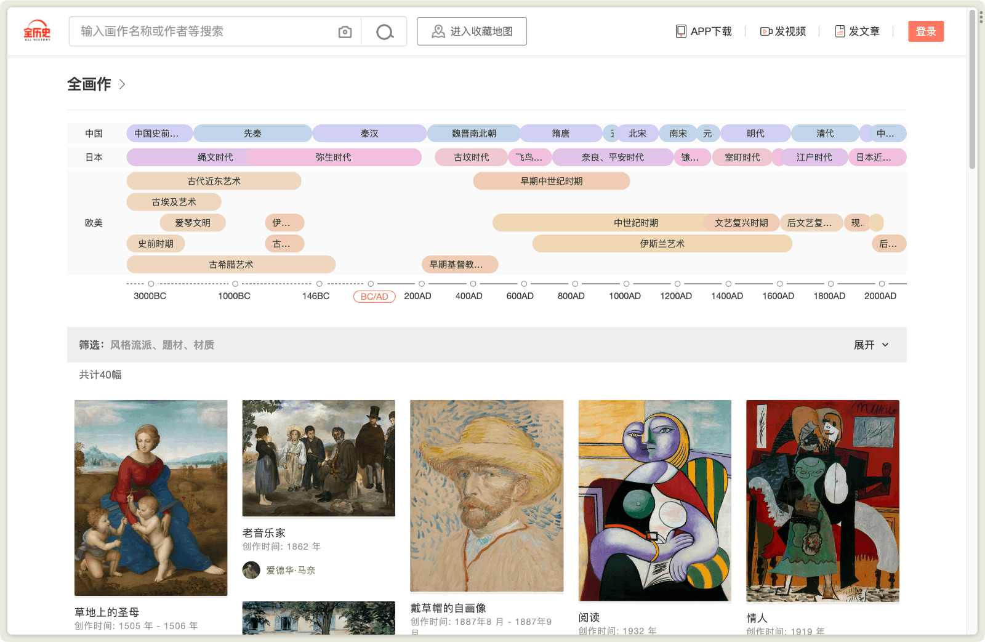Click the magnifier search icon
This screenshot has width=985, height=642.
pyautogui.click(x=385, y=32)
